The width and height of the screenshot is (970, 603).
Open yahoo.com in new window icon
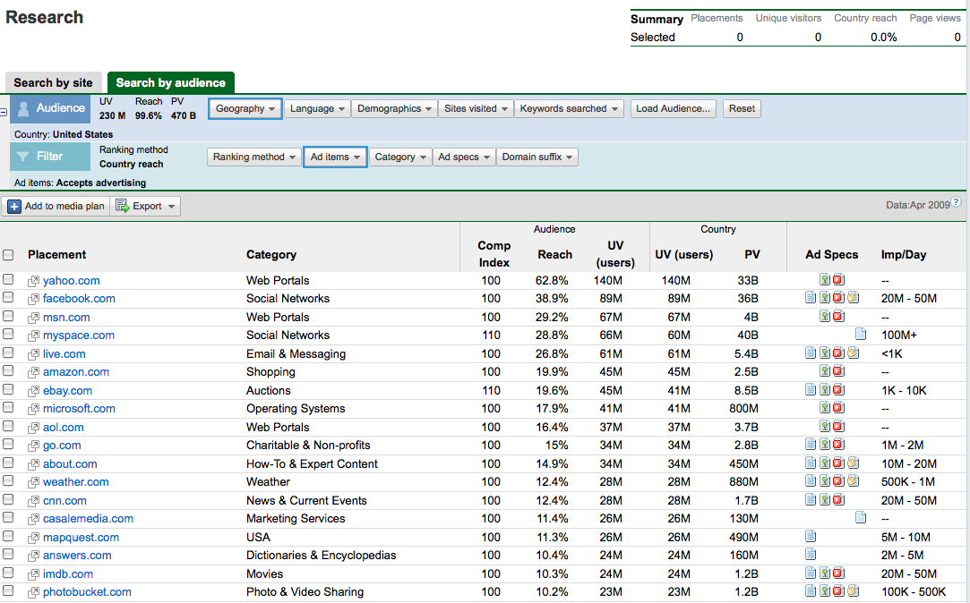(34, 281)
